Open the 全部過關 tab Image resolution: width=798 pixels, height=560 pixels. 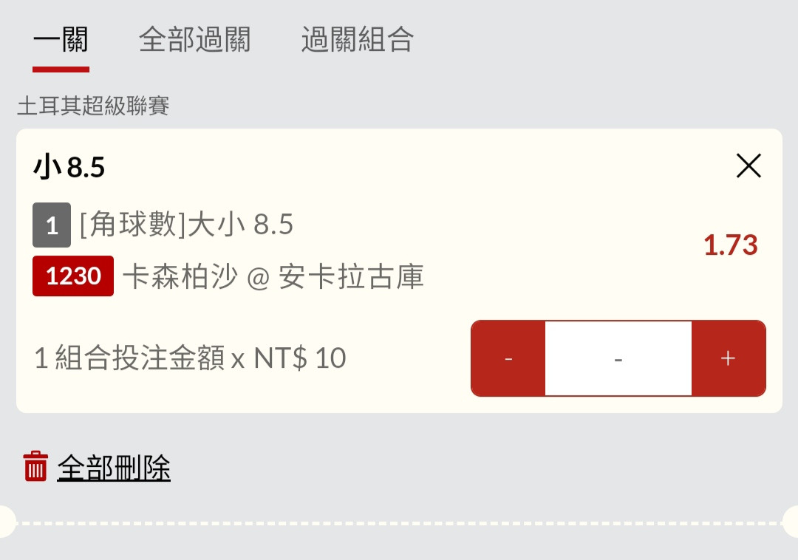[x=195, y=40]
